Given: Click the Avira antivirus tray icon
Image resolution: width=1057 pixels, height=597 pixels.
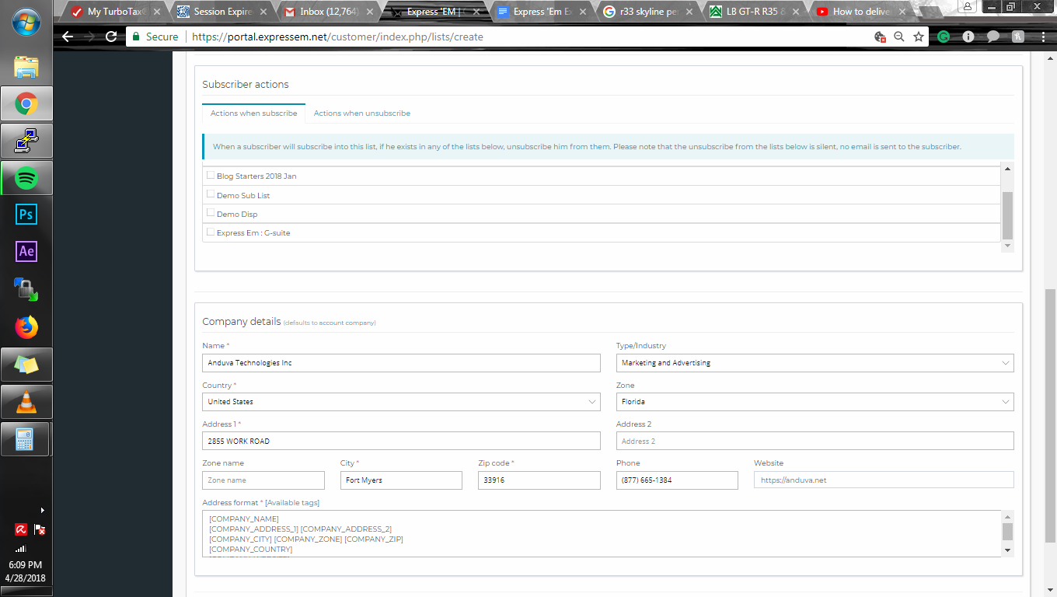Looking at the screenshot, I should [x=22, y=529].
